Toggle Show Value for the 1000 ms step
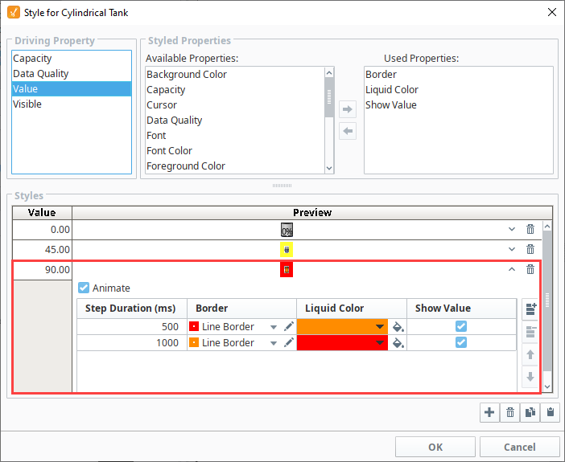This screenshot has width=565, height=462. (461, 342)
